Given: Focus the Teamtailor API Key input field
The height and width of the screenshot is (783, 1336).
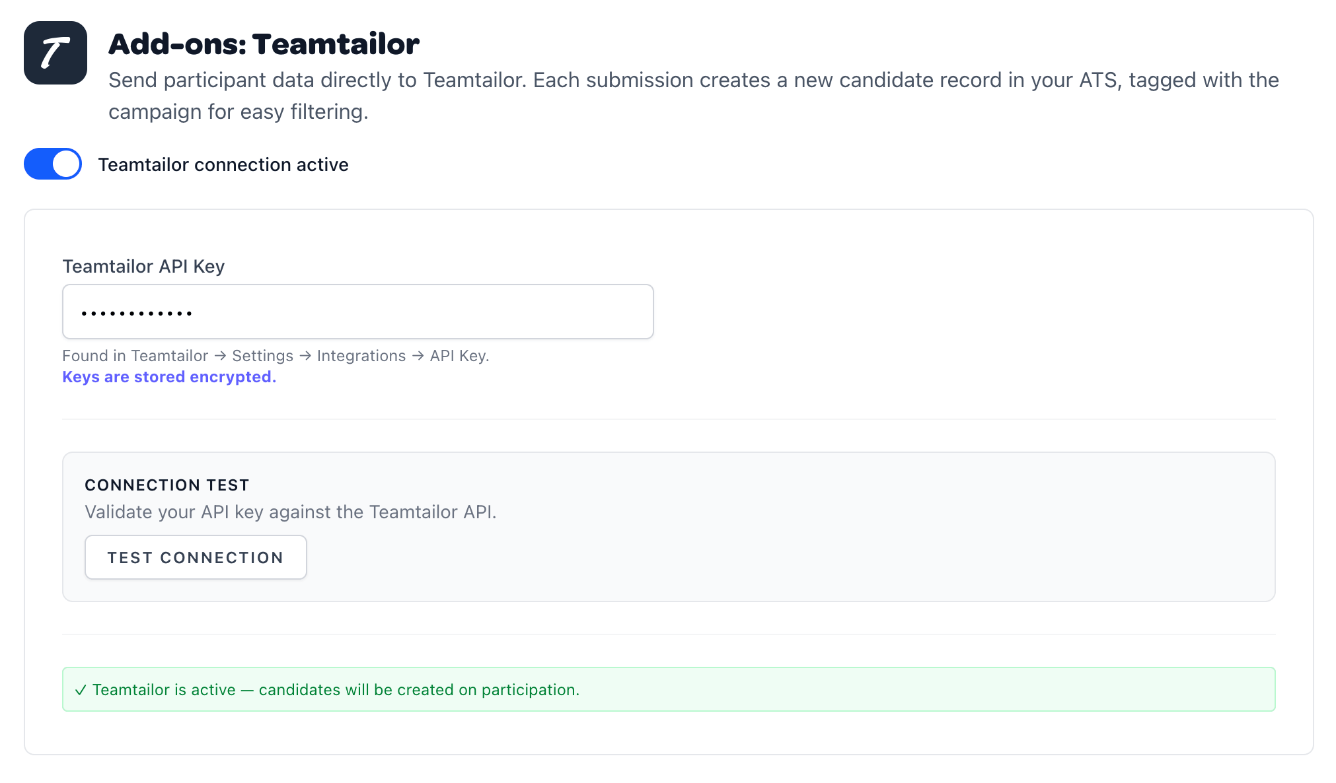Looking at the screenshot, I should (x=357, y=312).
